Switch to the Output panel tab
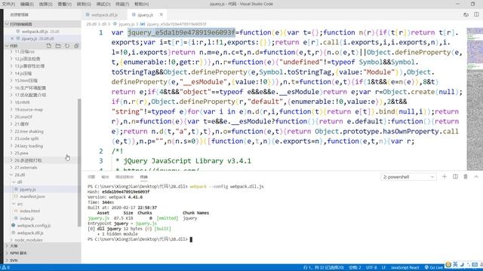 [x=105, y=177]
